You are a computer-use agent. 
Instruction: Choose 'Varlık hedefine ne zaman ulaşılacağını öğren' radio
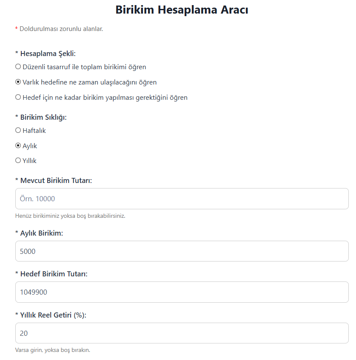(18, 82)
